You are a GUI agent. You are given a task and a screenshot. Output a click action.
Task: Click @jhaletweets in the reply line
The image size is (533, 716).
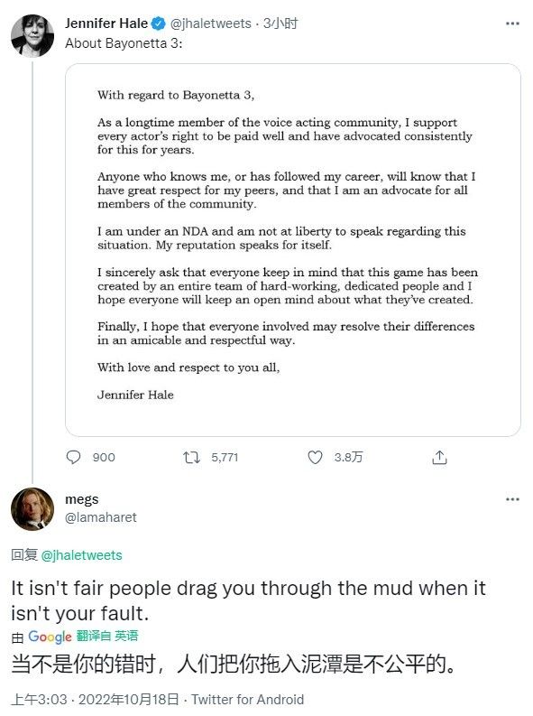tap(81, 554)
